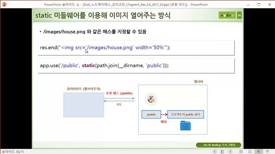Click the slide counter '슬라이드 36/71'
The image size is (275, 154).
click(13, 152)
